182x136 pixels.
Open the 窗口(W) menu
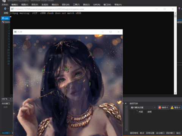click(107, 5)
